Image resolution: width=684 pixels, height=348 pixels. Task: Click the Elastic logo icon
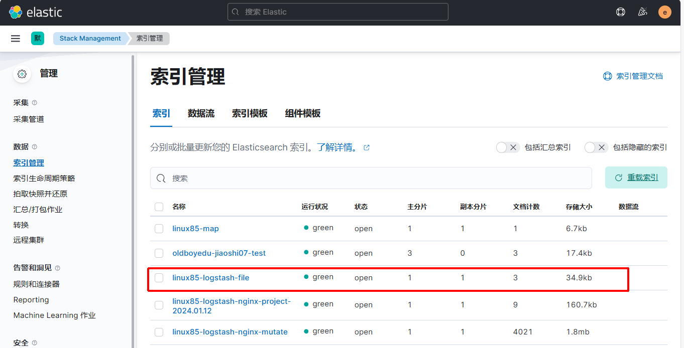[16, 13]
